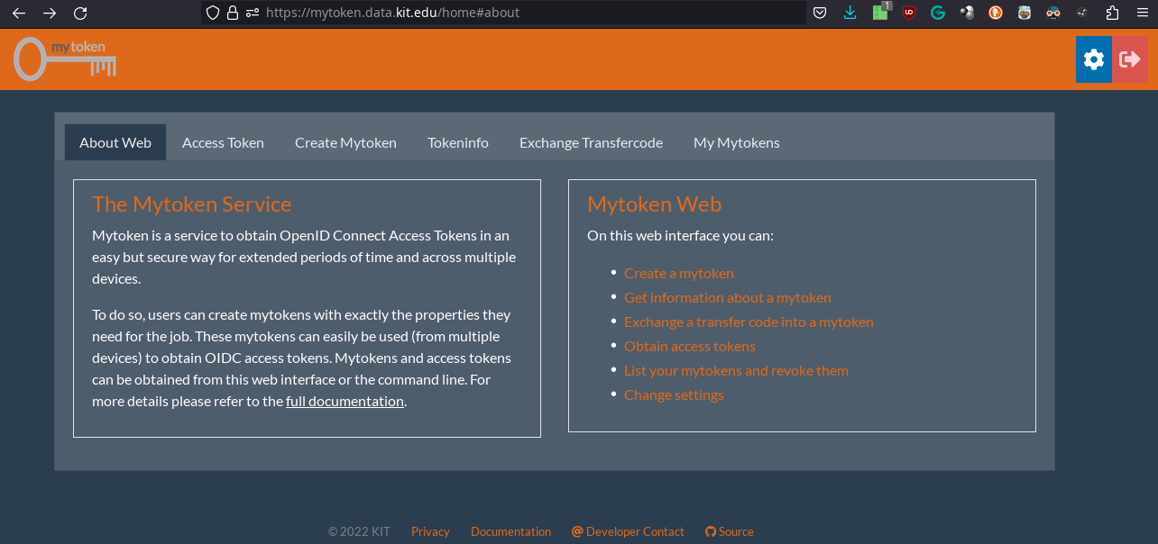Open the browser downloads panel
This screenshot has width=1158, height=544.
pos(850,13)
